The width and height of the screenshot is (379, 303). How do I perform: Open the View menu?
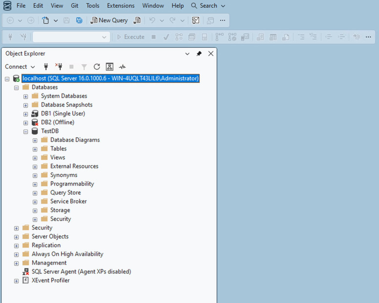pyautogui.click(x=57, y=5)
